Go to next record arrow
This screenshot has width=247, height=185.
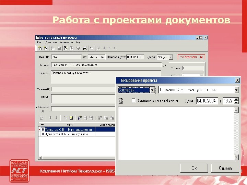tap(109, 48)
